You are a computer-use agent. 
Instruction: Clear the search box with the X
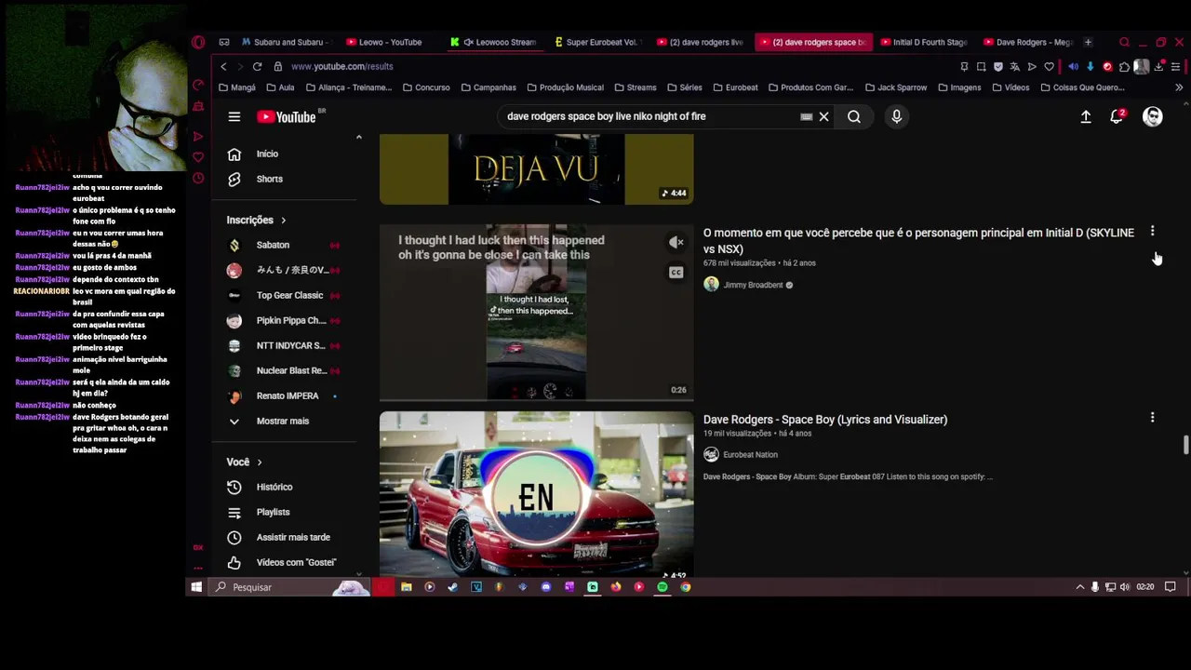823,116
